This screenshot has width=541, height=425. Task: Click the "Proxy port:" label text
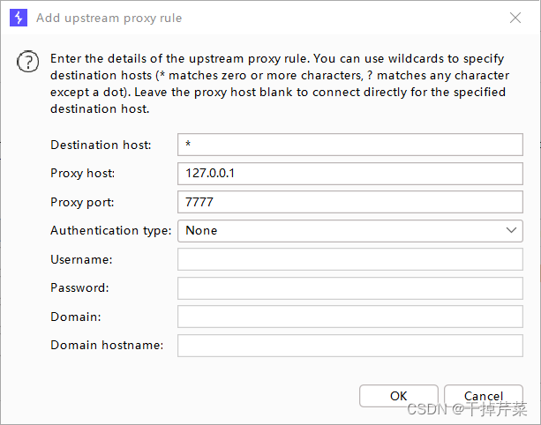83,202
